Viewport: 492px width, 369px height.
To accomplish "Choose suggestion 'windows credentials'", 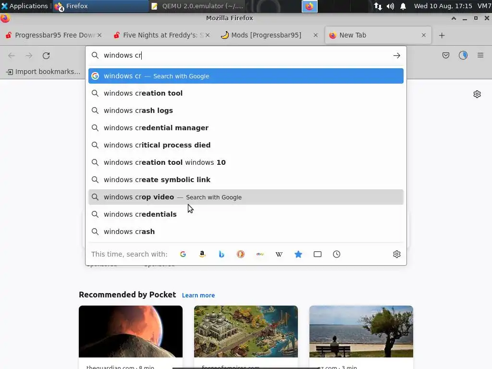I will [x=246, y=214].
